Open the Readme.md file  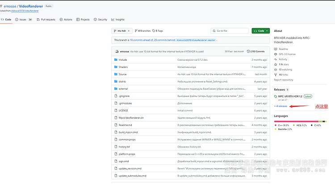click(125, 125)
